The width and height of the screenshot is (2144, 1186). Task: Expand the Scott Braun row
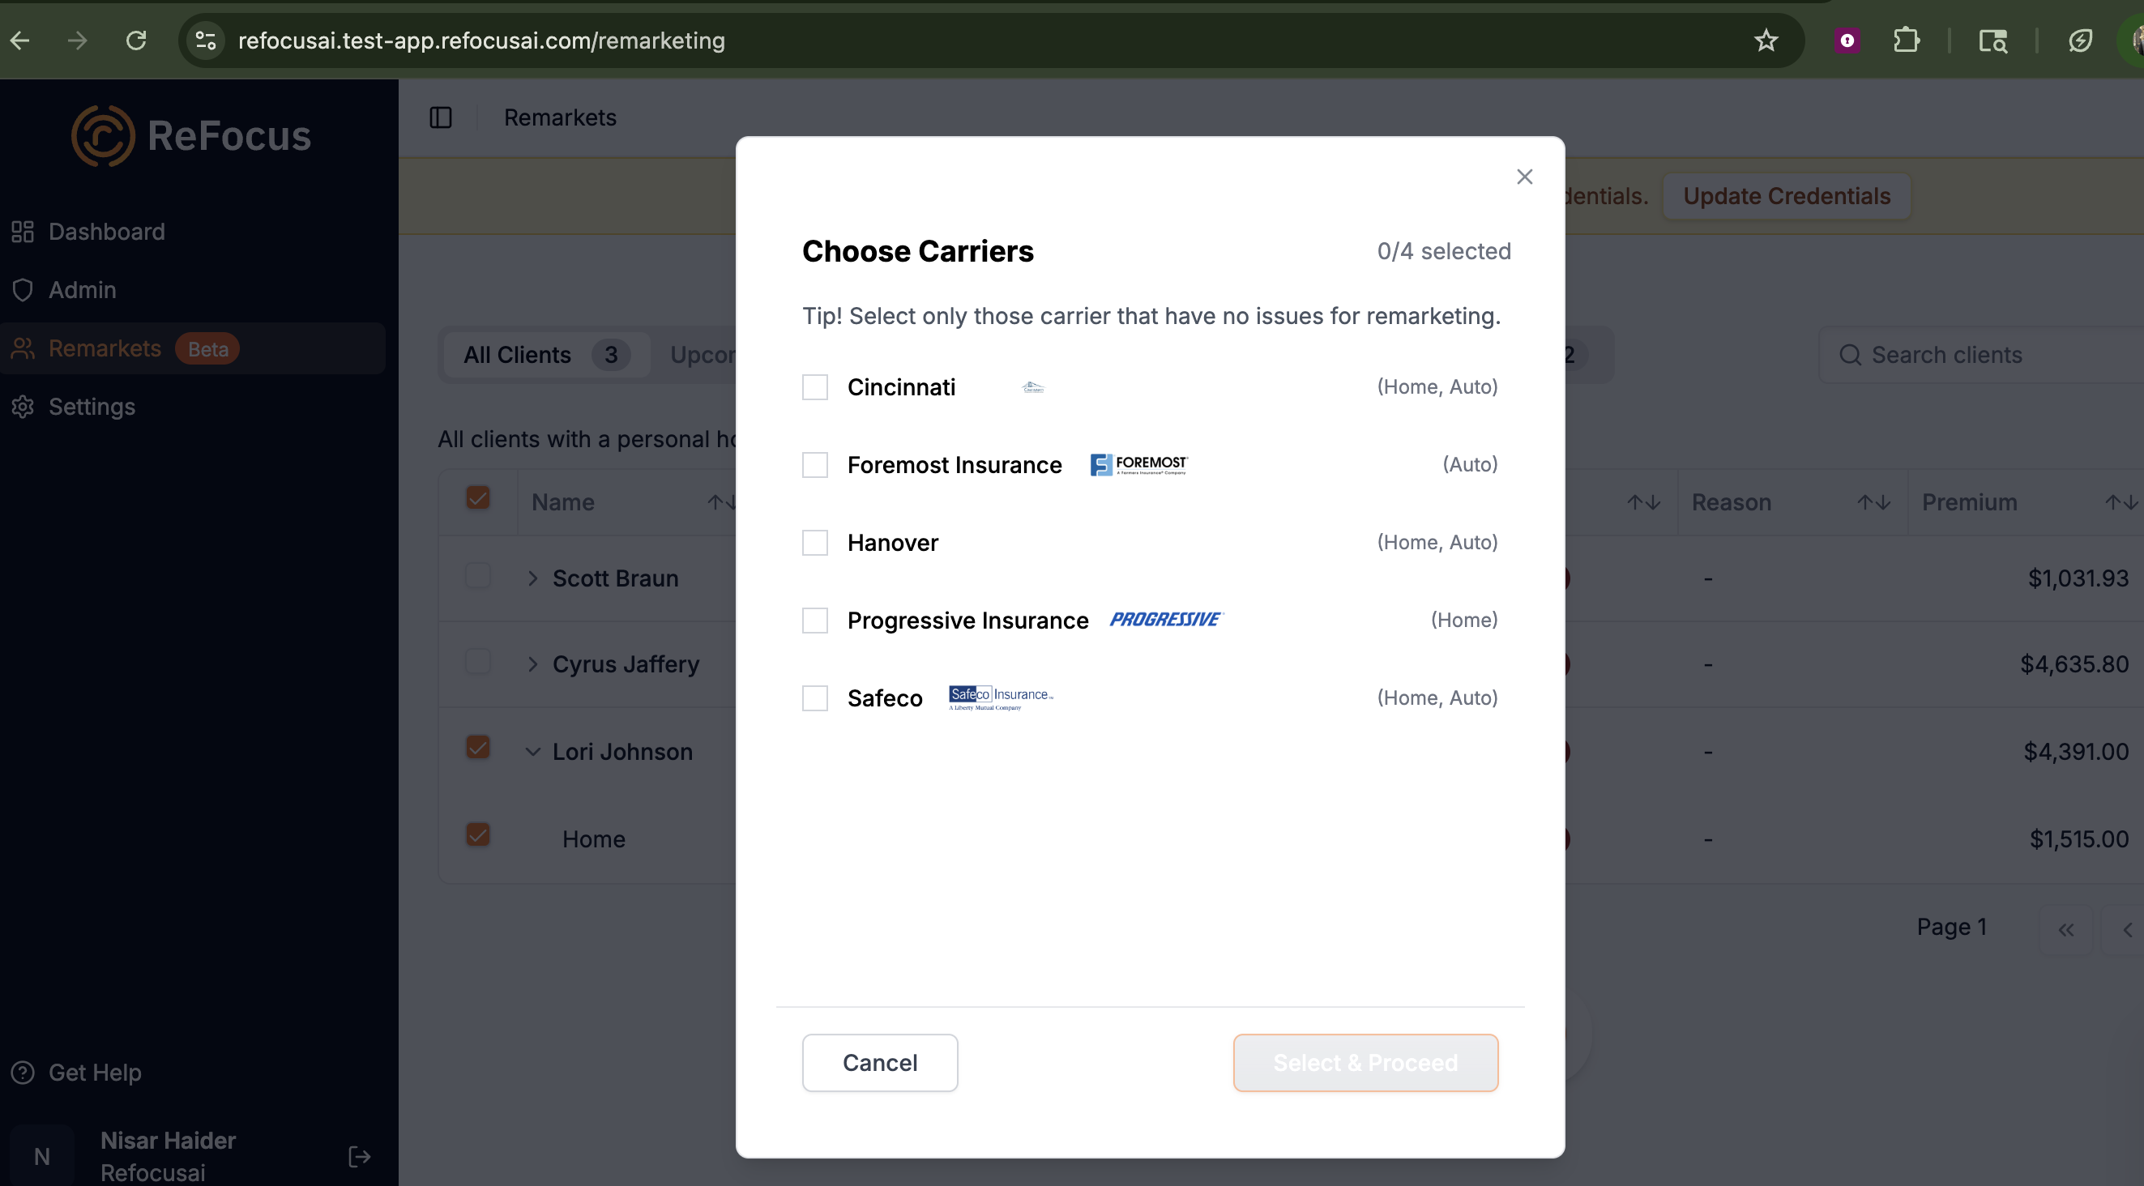point(532,578)
